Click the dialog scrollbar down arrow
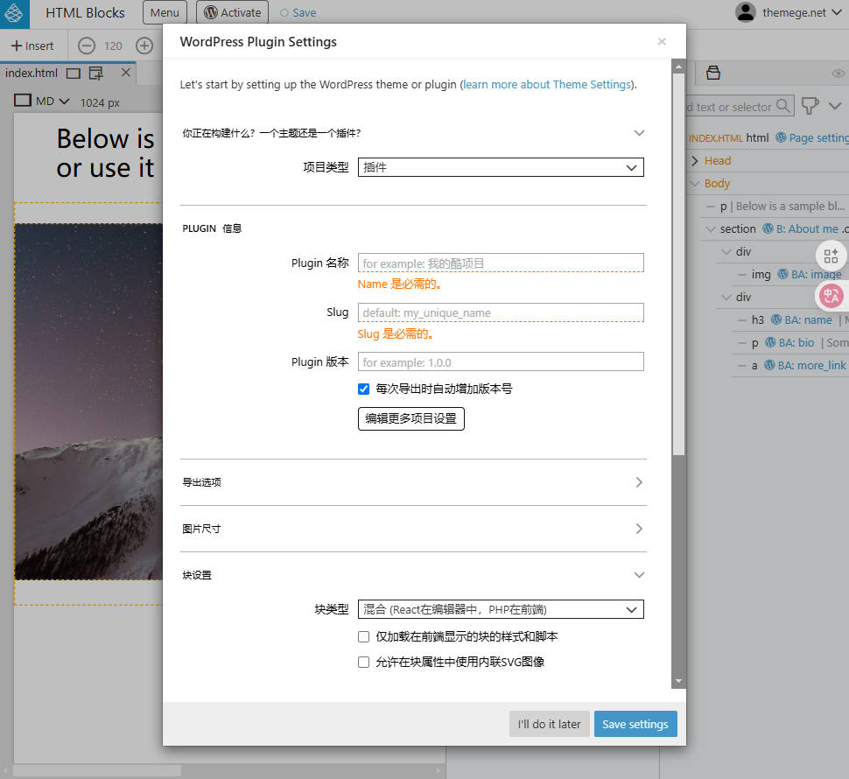Screen dimensions: 849x779 point(678,681)
